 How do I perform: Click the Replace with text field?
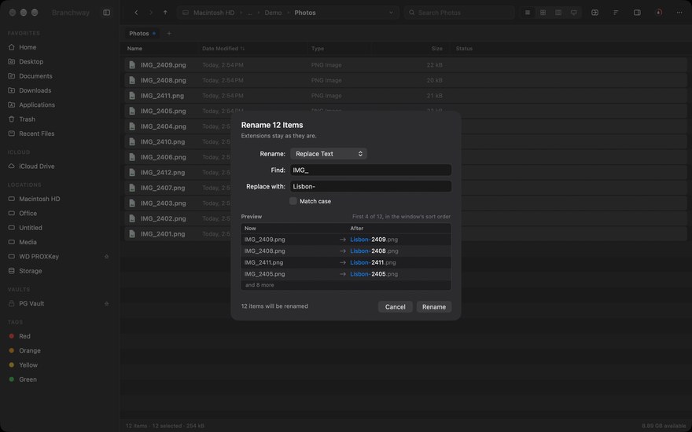click(x=370, y=186)
